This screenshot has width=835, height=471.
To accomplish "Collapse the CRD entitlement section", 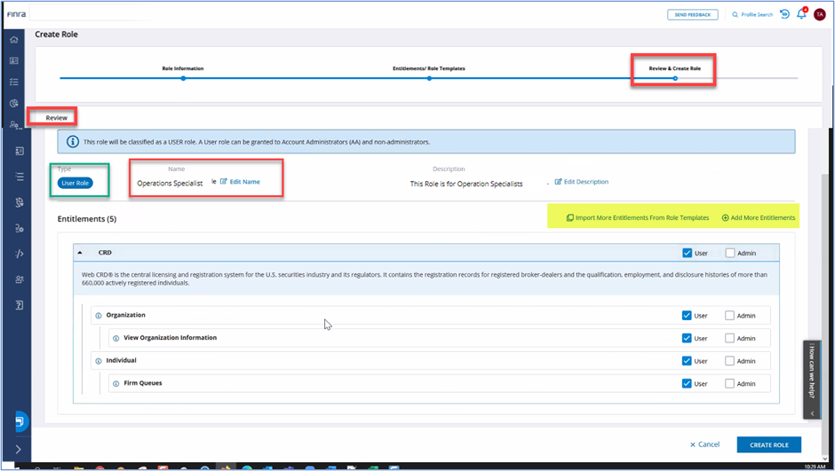I will (79, 253).
